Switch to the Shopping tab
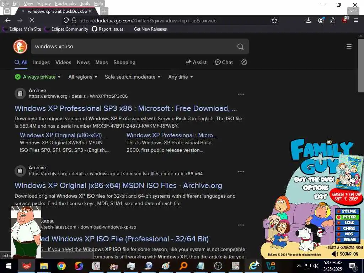 click(124, 62)
